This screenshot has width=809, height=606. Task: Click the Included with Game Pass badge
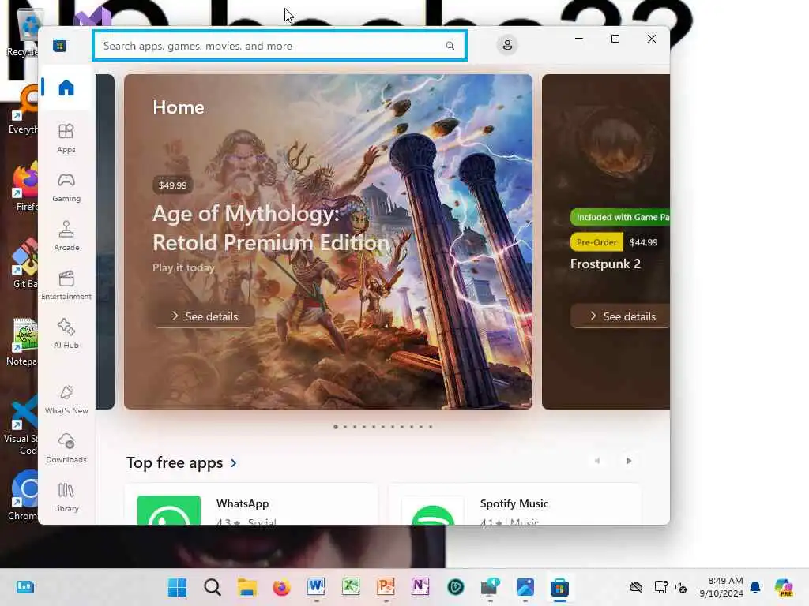tap(620, 217)
